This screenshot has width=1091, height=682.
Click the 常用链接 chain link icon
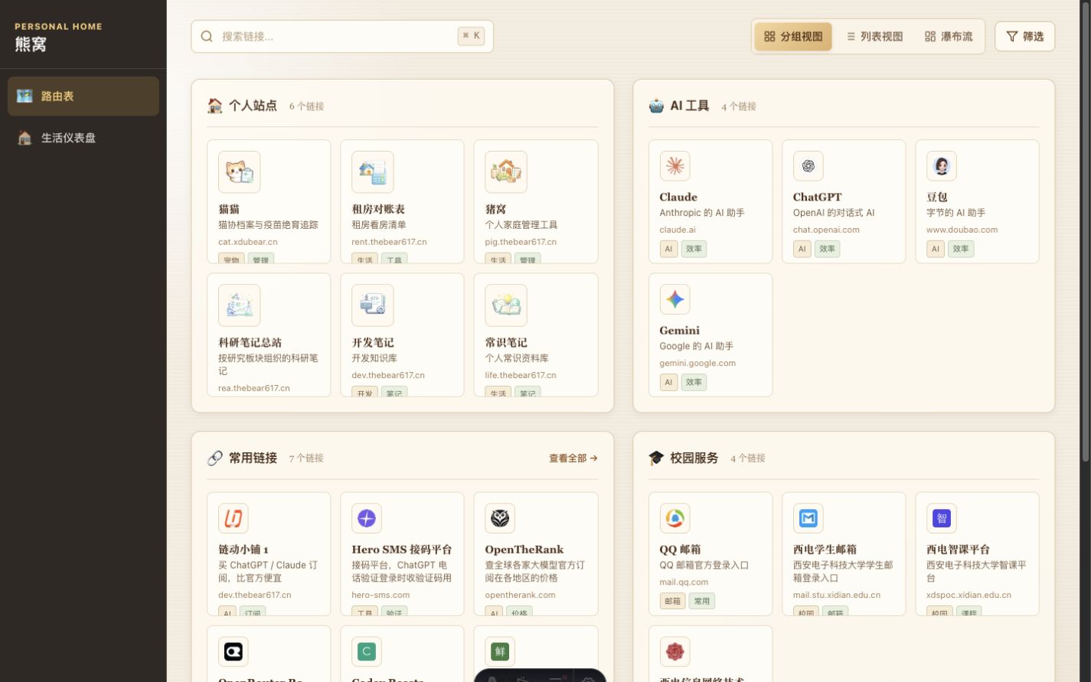[x=215, y=458]
